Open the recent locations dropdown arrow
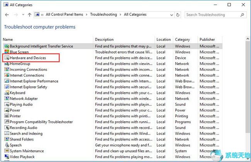Screen dimensions: 251x162 point(23,15)
